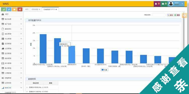
Task: Click the second bar in the chart
Action: pyautogui.click(x=57, y=51)
